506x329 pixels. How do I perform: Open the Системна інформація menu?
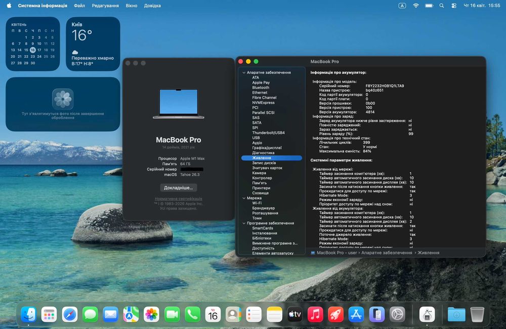point(43,6)
